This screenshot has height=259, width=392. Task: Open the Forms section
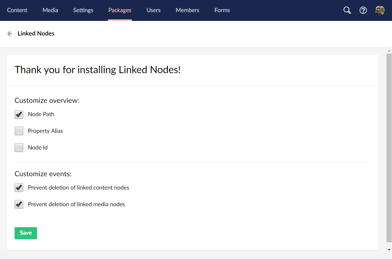click(x=222, y=10)
